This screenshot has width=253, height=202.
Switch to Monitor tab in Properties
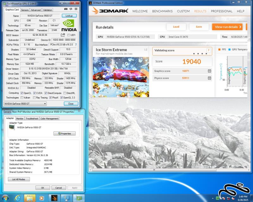pos(20,118)
